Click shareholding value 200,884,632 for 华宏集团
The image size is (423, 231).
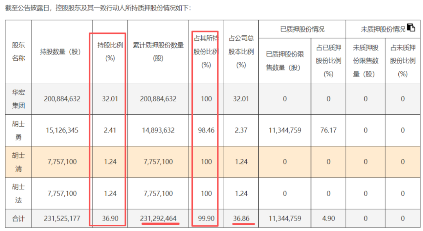(x=62, y=98)
